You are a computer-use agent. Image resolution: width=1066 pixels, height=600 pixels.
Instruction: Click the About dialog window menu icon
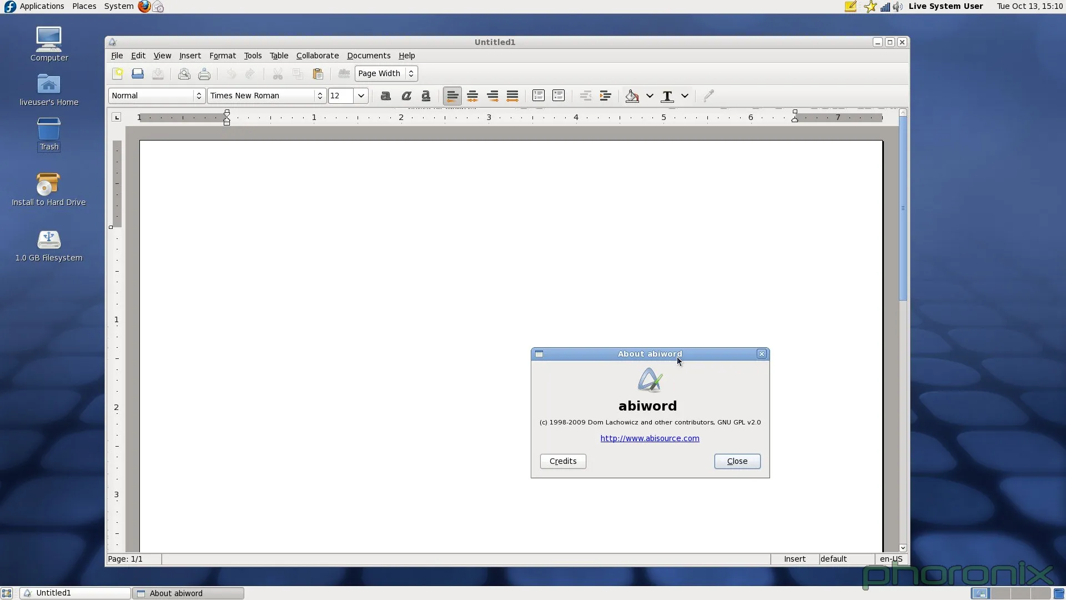(539, 354)
